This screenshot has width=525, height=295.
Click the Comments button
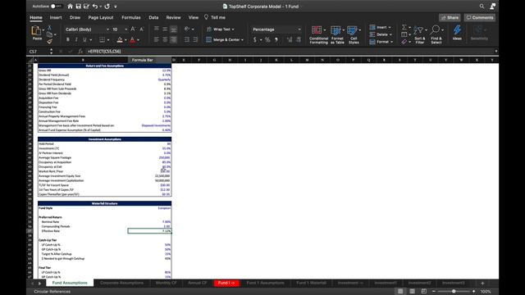(x=480, y=17)
